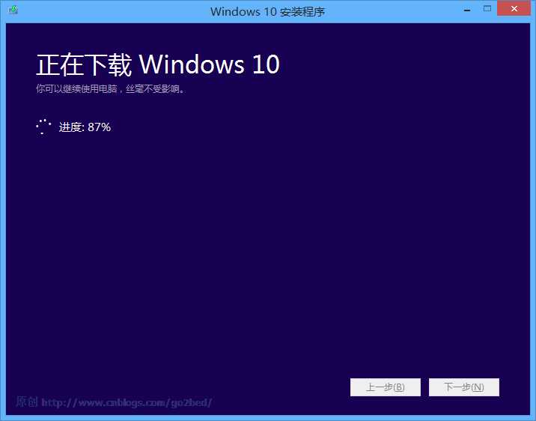Click the 下一步(N) next button
This screenshot has width=536, height=421.
[464, 387]
